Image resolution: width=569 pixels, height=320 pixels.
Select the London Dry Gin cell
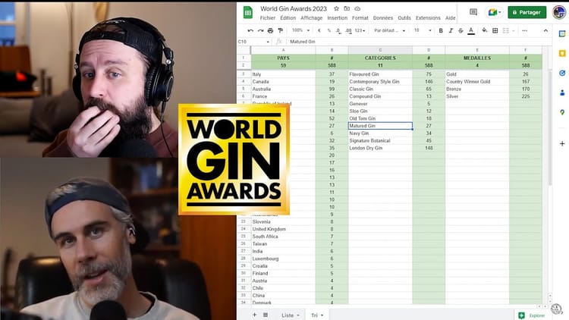pyautogui.click(x=380, y=148)
